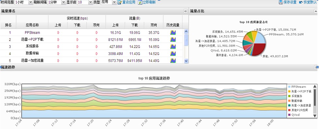This screenshot has height=129, width=320.
Task: Click the 恢复默认 link
Action: [310, 2]
